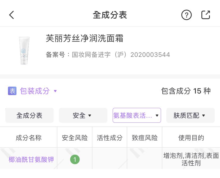Viewport: 220px width, 178px height.
Task: Tap the product name 芙丽芳丝净润洗面霜
Action: point(84,39)
